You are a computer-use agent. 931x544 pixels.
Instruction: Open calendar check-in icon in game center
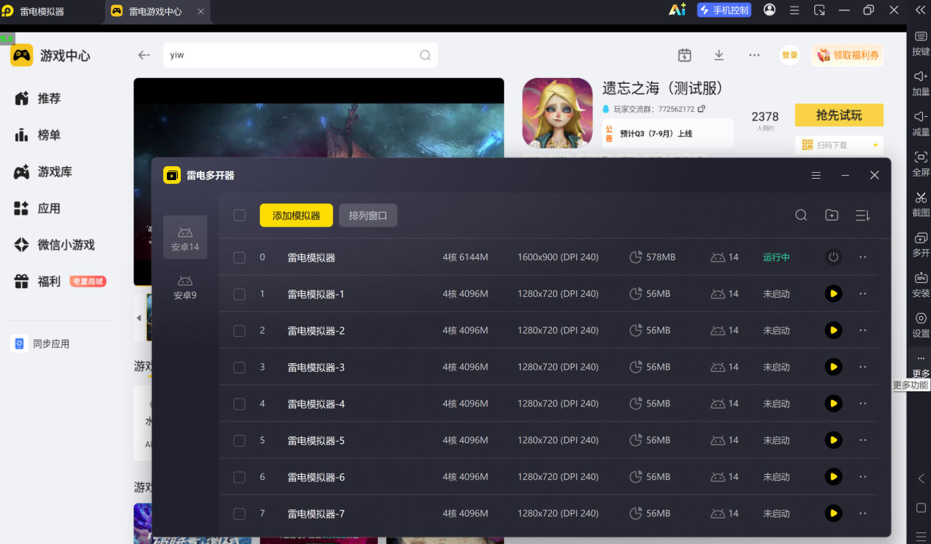coord(684,55)
